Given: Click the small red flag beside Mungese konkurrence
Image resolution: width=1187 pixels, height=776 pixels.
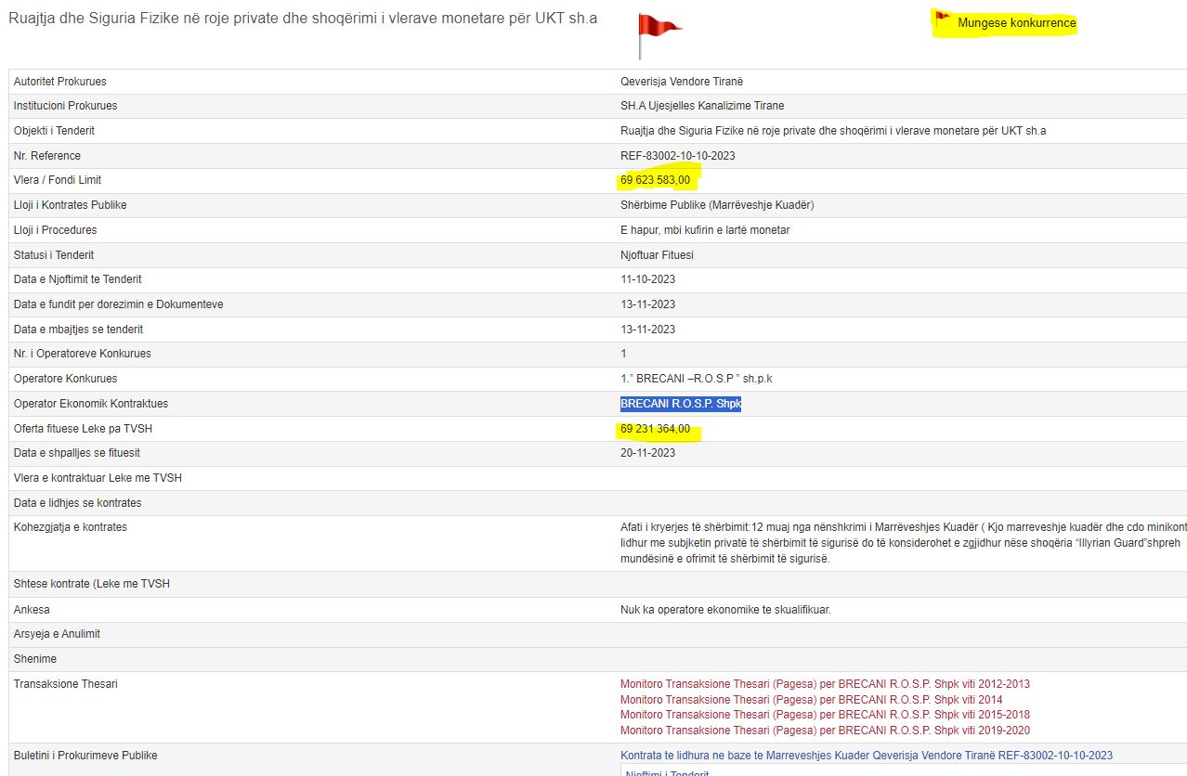Looking at the screenshot, I should [943, 18].
